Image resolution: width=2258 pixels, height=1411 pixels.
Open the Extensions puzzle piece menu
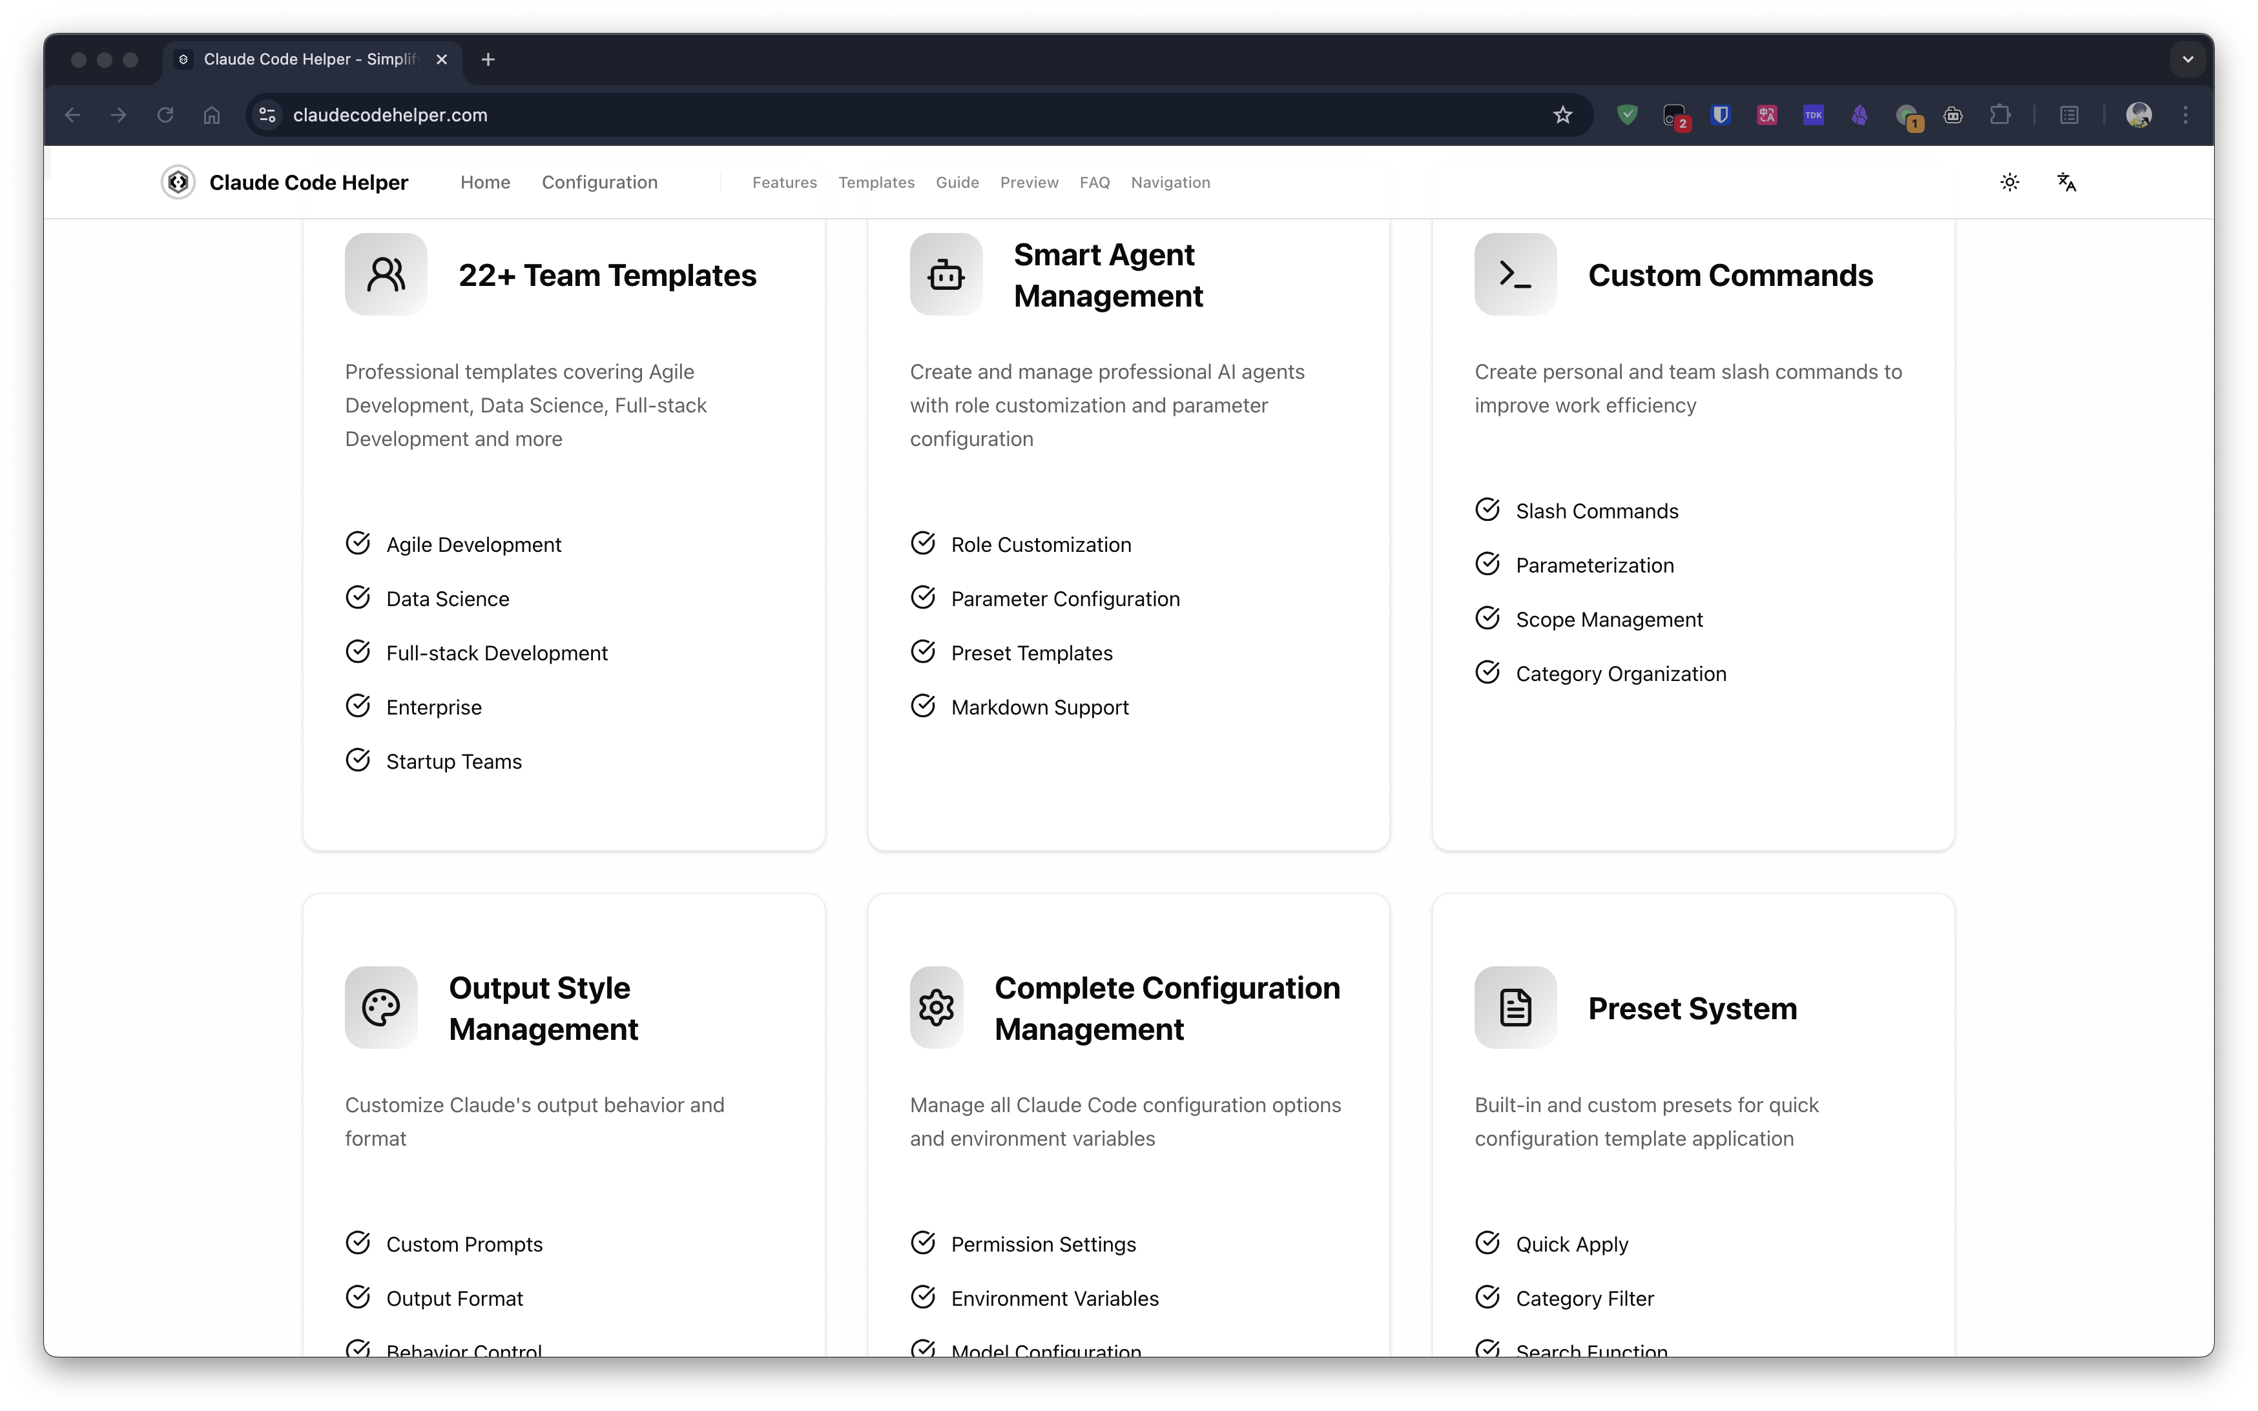coord(2000,115)
